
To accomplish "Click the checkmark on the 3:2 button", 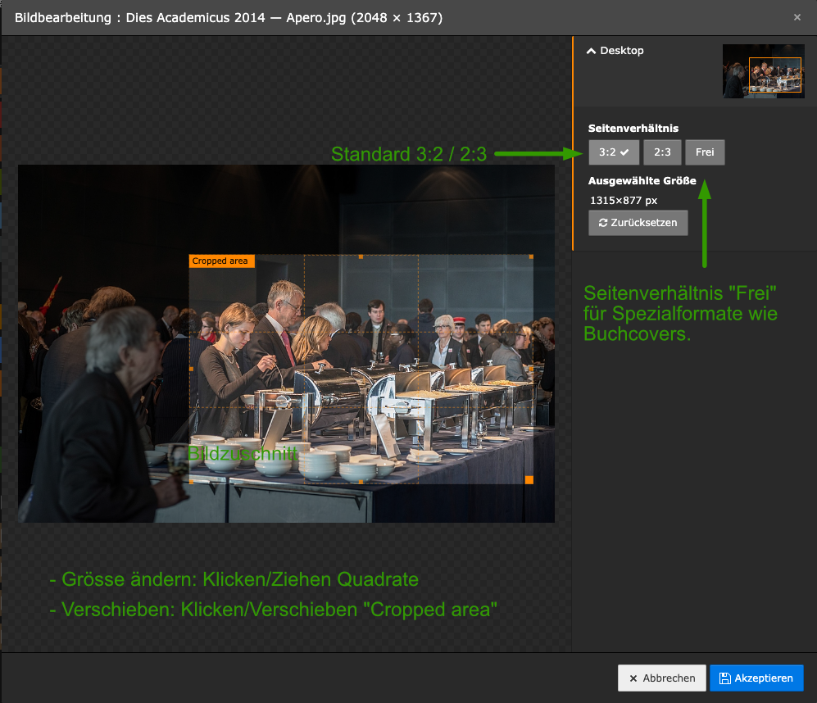I will (624, 152).
